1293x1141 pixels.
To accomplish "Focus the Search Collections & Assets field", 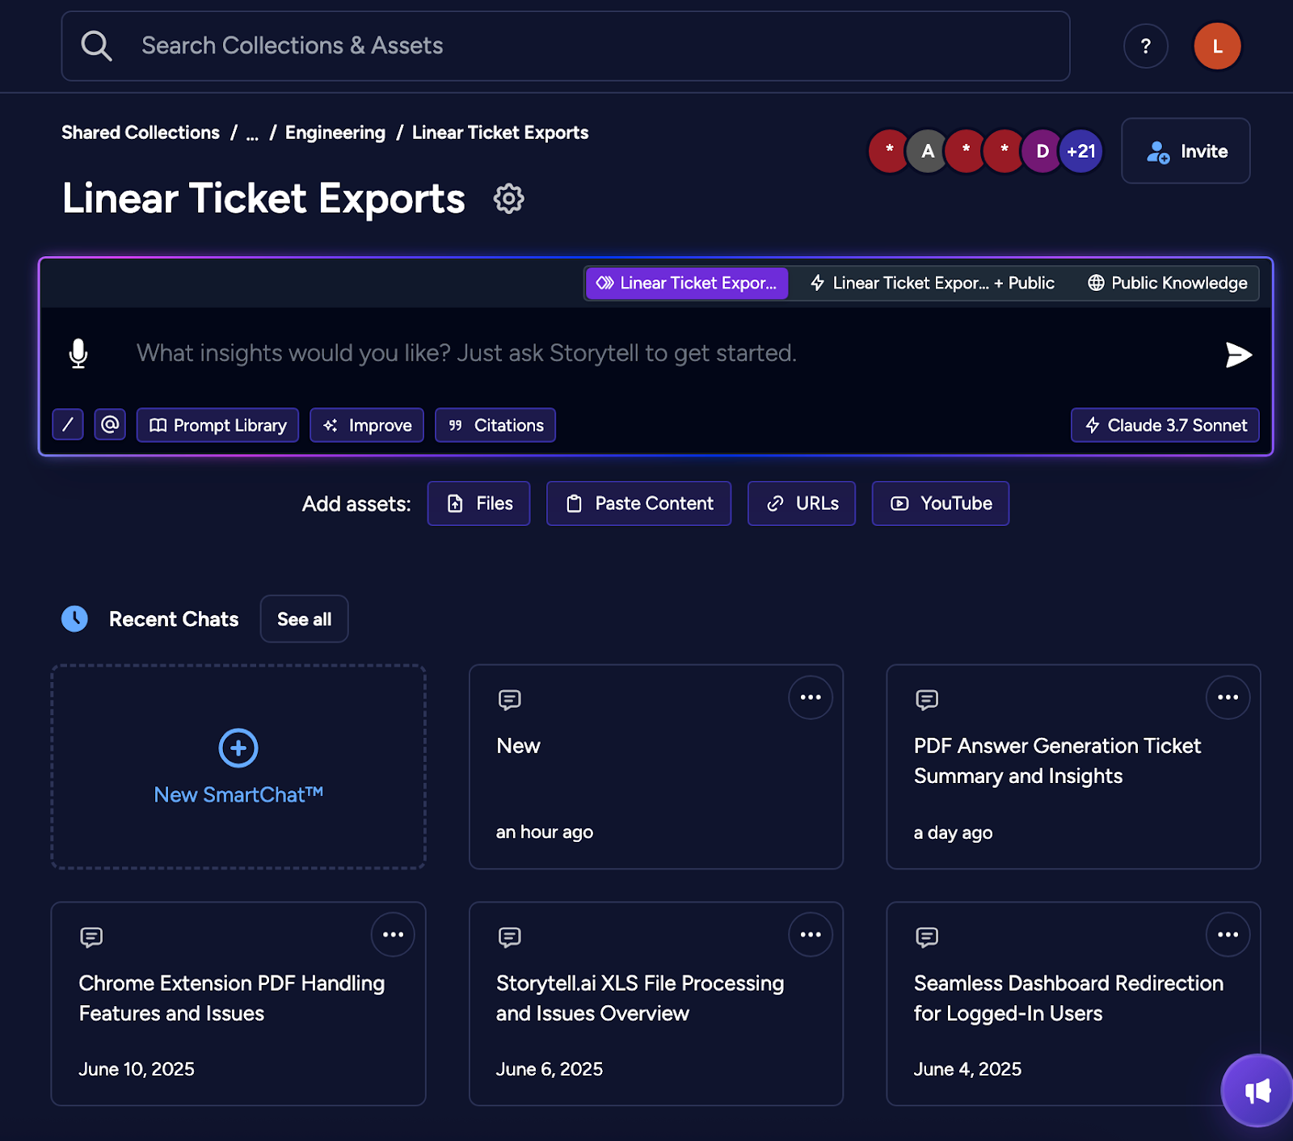I will (x=566, y=46).
